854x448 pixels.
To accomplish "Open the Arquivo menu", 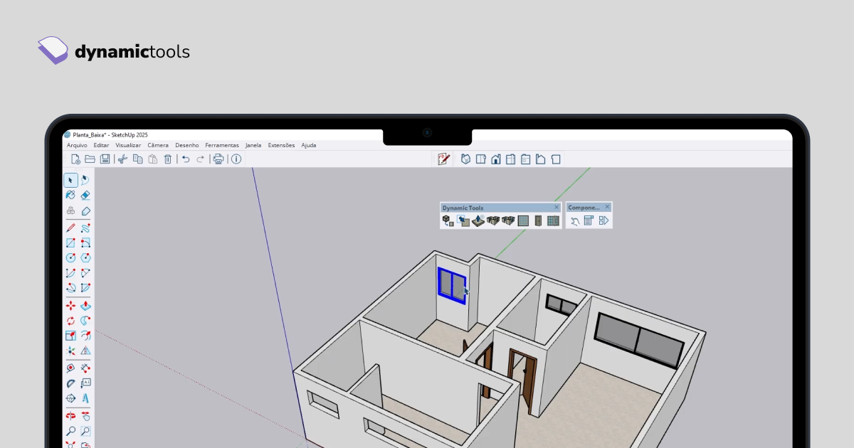I will [77, 145].
